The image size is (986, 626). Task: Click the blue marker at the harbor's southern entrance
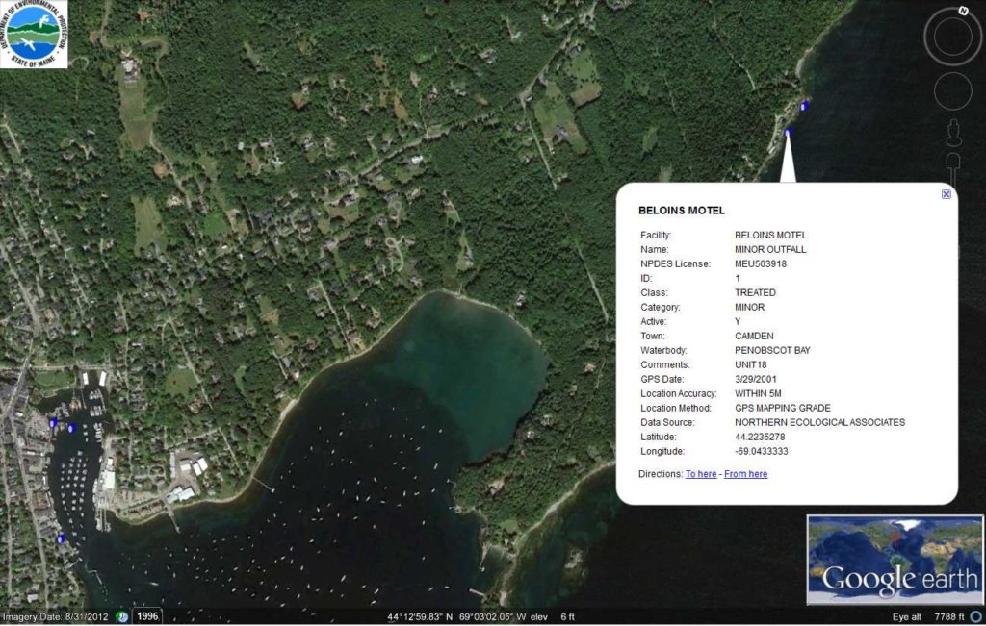pos(61,538)
